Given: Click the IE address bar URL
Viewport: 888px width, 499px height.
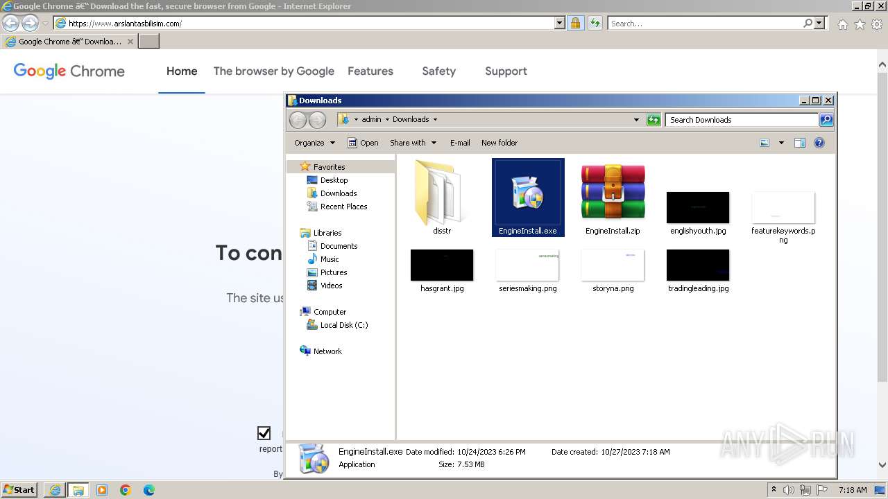Looking at the screenshot, I should pyautogui.click(x=125, y=24).
